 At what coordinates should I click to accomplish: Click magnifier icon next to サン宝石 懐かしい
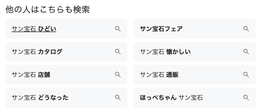(246, 52)
